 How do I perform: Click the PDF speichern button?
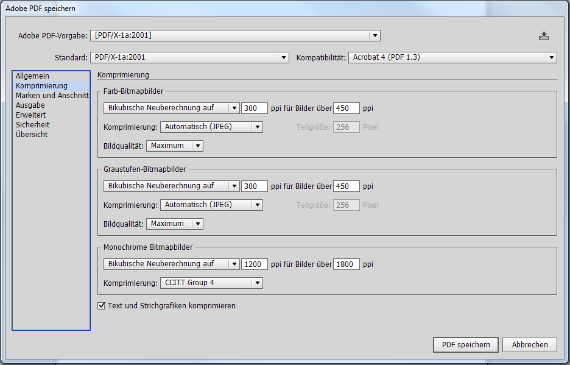point(466,345)
